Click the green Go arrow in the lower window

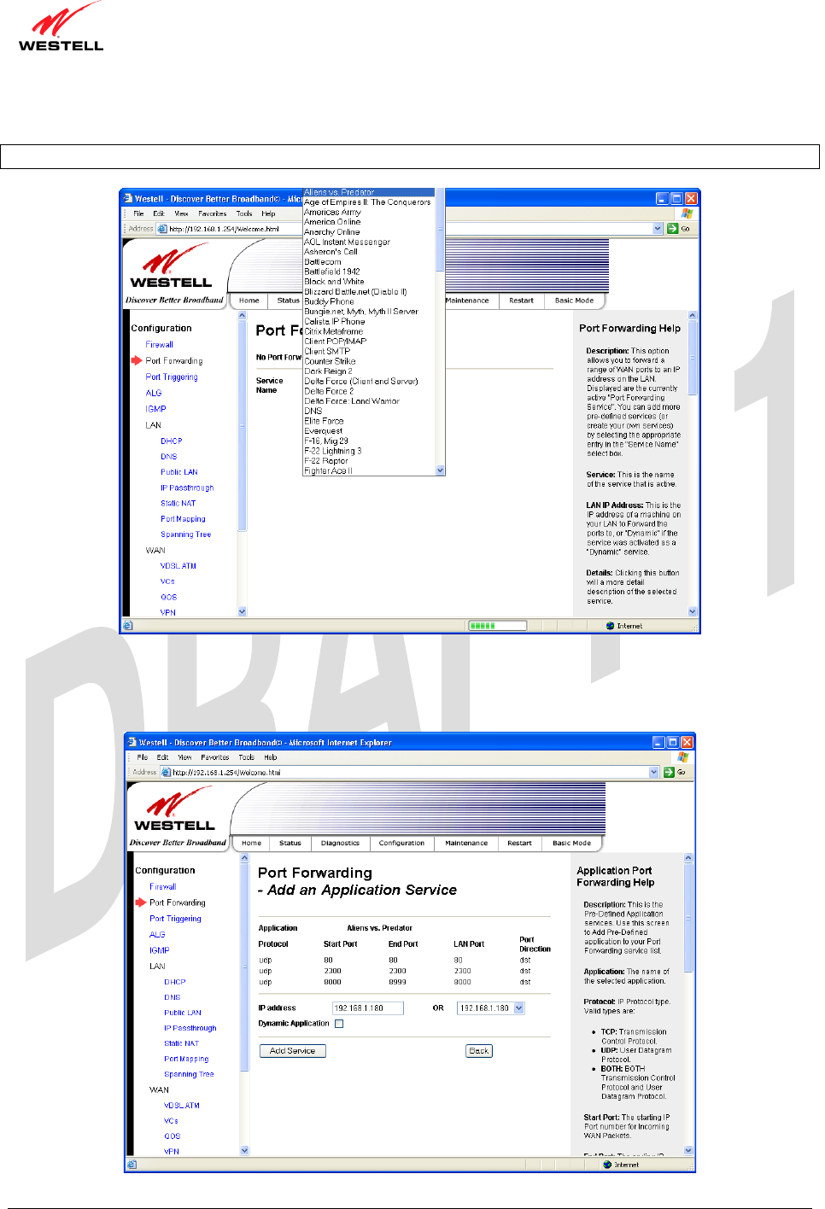[x=670, y=772]
